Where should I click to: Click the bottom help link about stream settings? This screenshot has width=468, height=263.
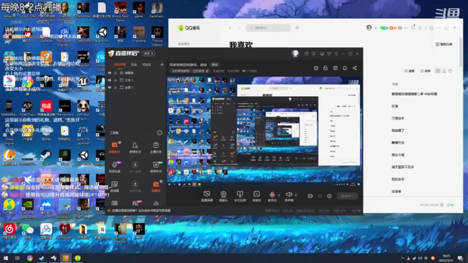[x=141, y=210]
